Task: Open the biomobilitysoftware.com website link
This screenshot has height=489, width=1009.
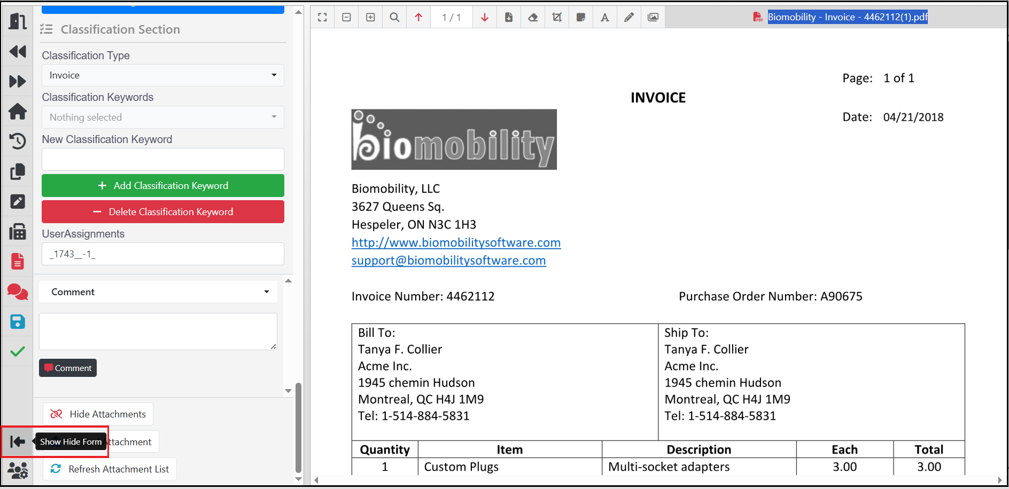Action: (x=456, y=242)
